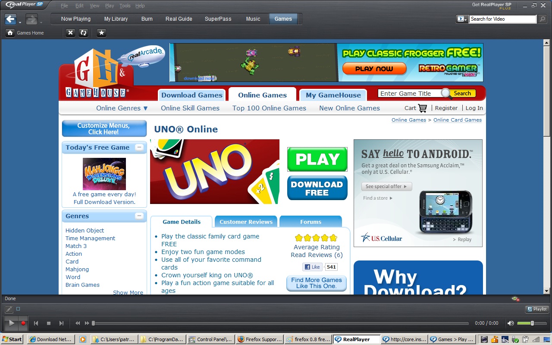Open the Customer Reviews tab
Image resolution: width=552 pixels, height=345 pixels.
pos(246,222)
